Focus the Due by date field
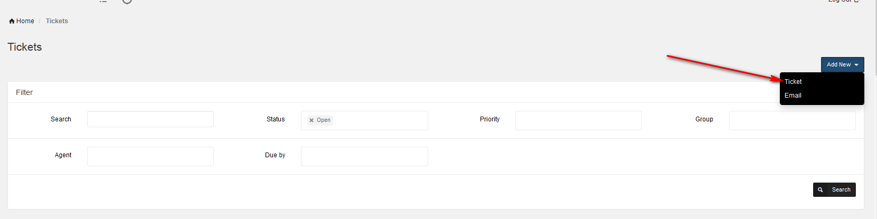The width and height of the screenshot is (877, 219). 364,156
